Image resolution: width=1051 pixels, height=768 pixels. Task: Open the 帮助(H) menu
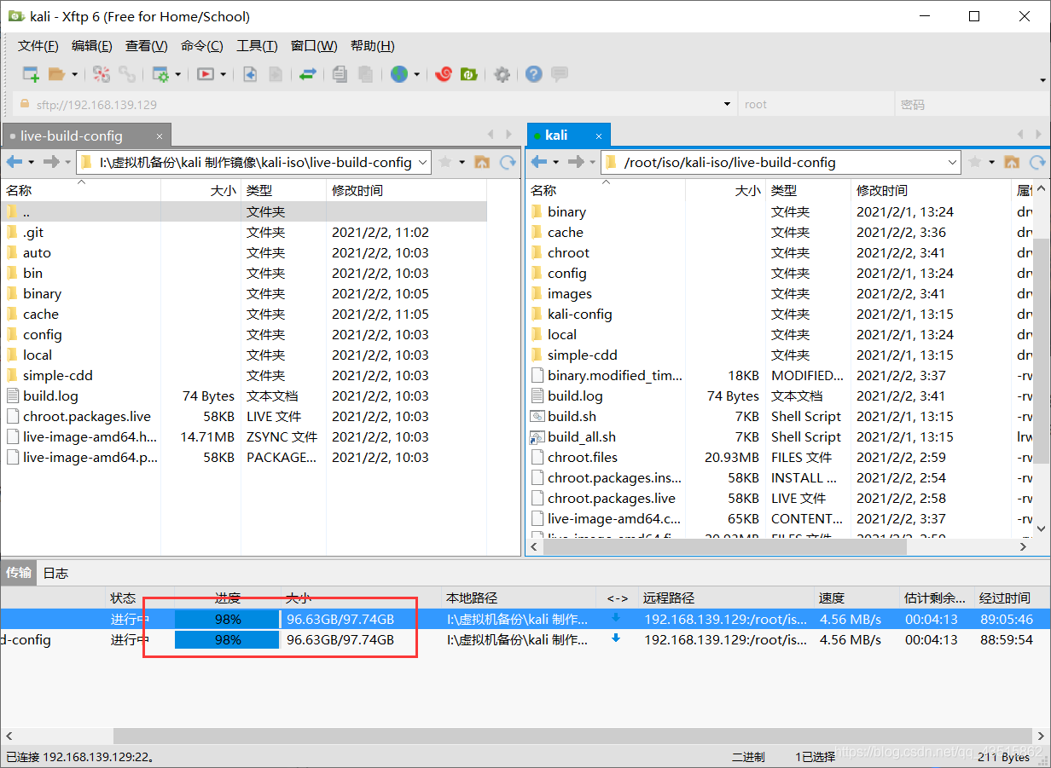(x=373, y=46)
